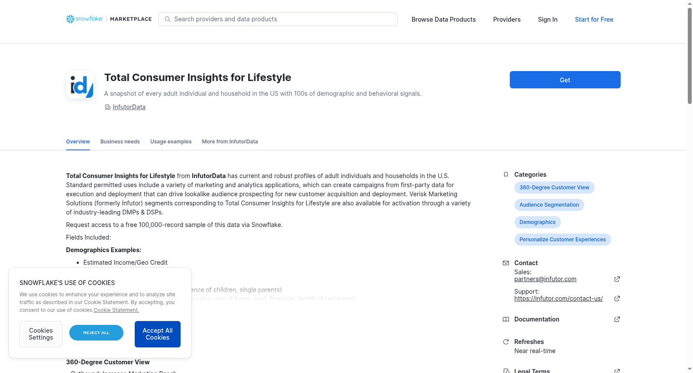The width and height of the screenshot is (693, 373).
Task: Switch to the Usage examples tab
Action: [x=171, y=142]
